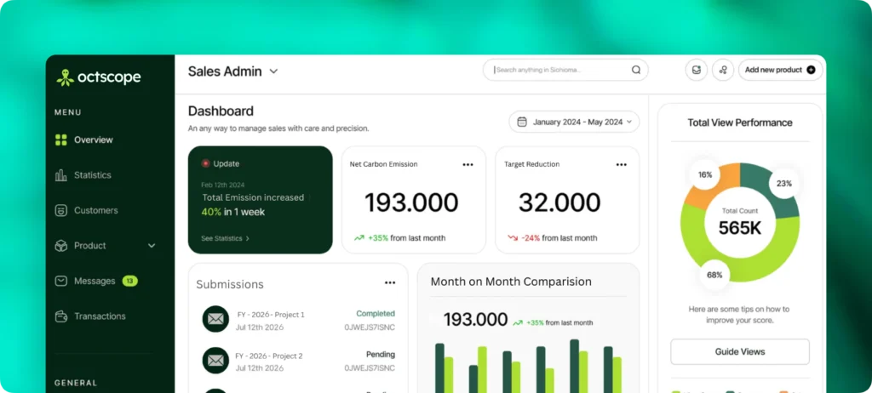Click the Pending status for Project 2
This screenshot has width=872, height=393.
tap(381, 354)
